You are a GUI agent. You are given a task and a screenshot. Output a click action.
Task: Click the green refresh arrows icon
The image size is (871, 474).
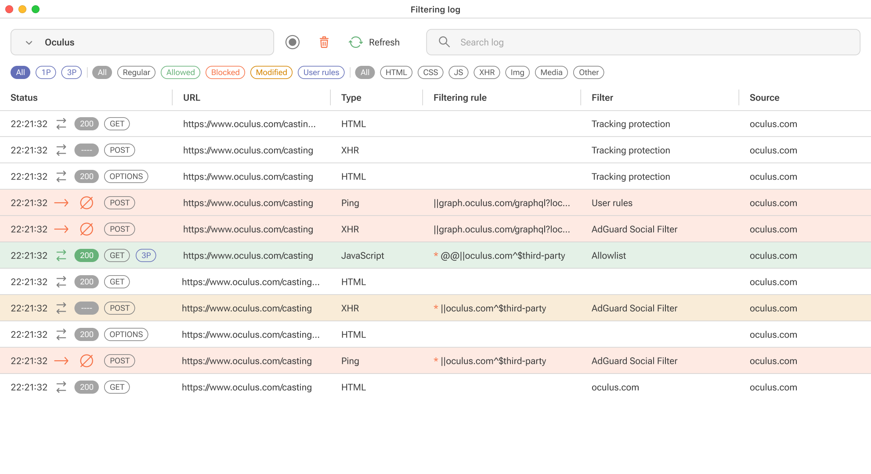[355, 42]
